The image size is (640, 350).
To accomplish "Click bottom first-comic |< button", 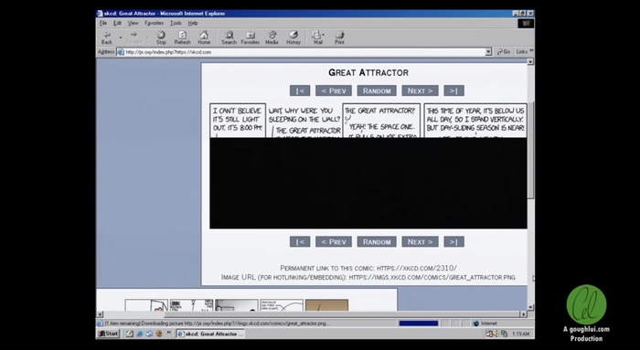I will pyautogui.click(x=300, y=242).
